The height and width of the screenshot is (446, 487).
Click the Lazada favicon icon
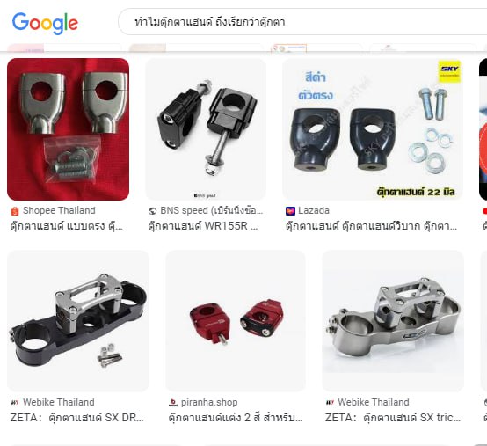290,211
